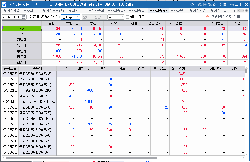This screenshot has width=250, height=162.
Task: Click the vertical scrollbar thumb of bond list
Action: 246,71
